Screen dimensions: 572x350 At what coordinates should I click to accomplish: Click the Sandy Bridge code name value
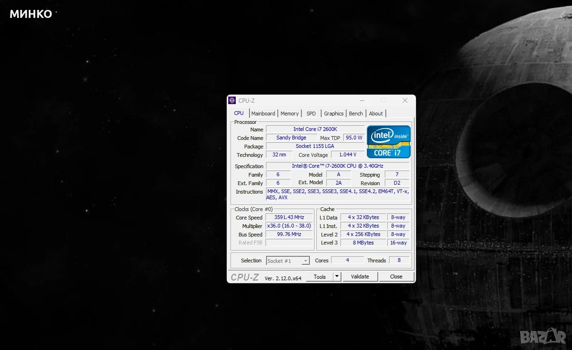tap(291, 138)
